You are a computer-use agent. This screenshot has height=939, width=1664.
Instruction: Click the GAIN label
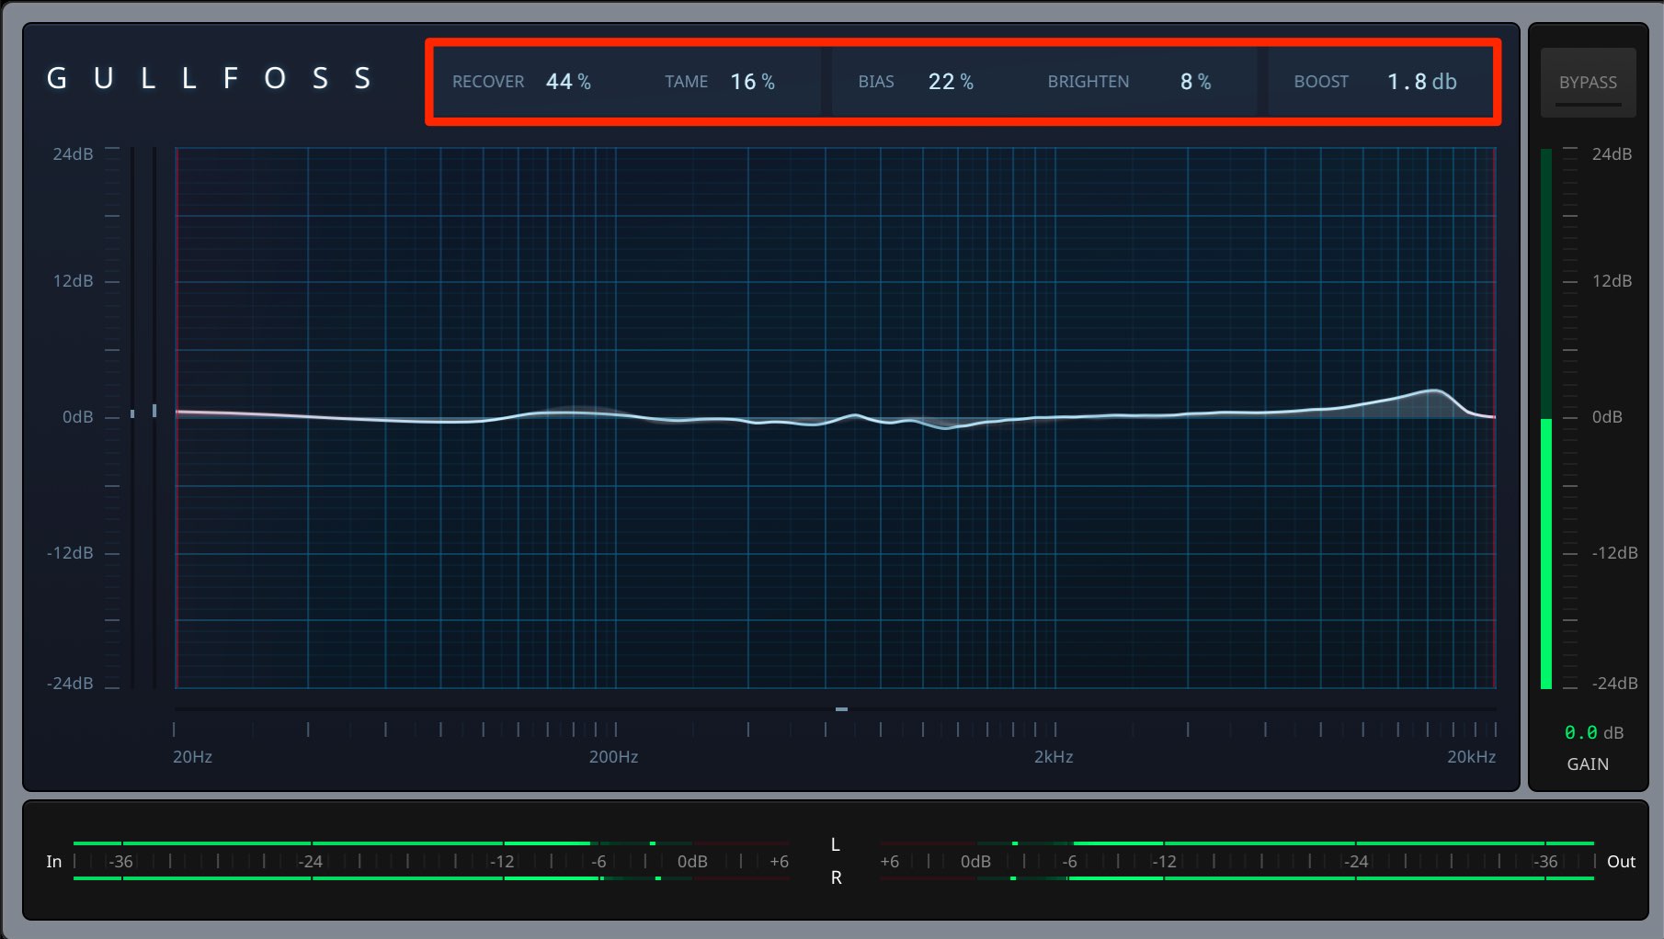[x=1588, y=764]
